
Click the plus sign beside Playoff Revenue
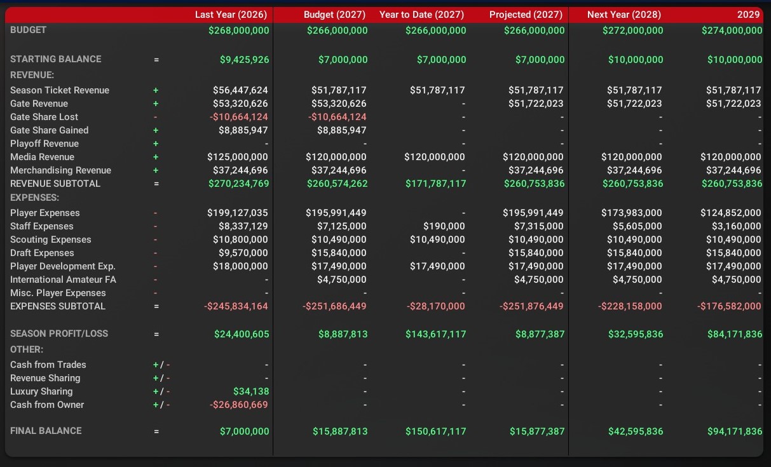coord(156,144)
